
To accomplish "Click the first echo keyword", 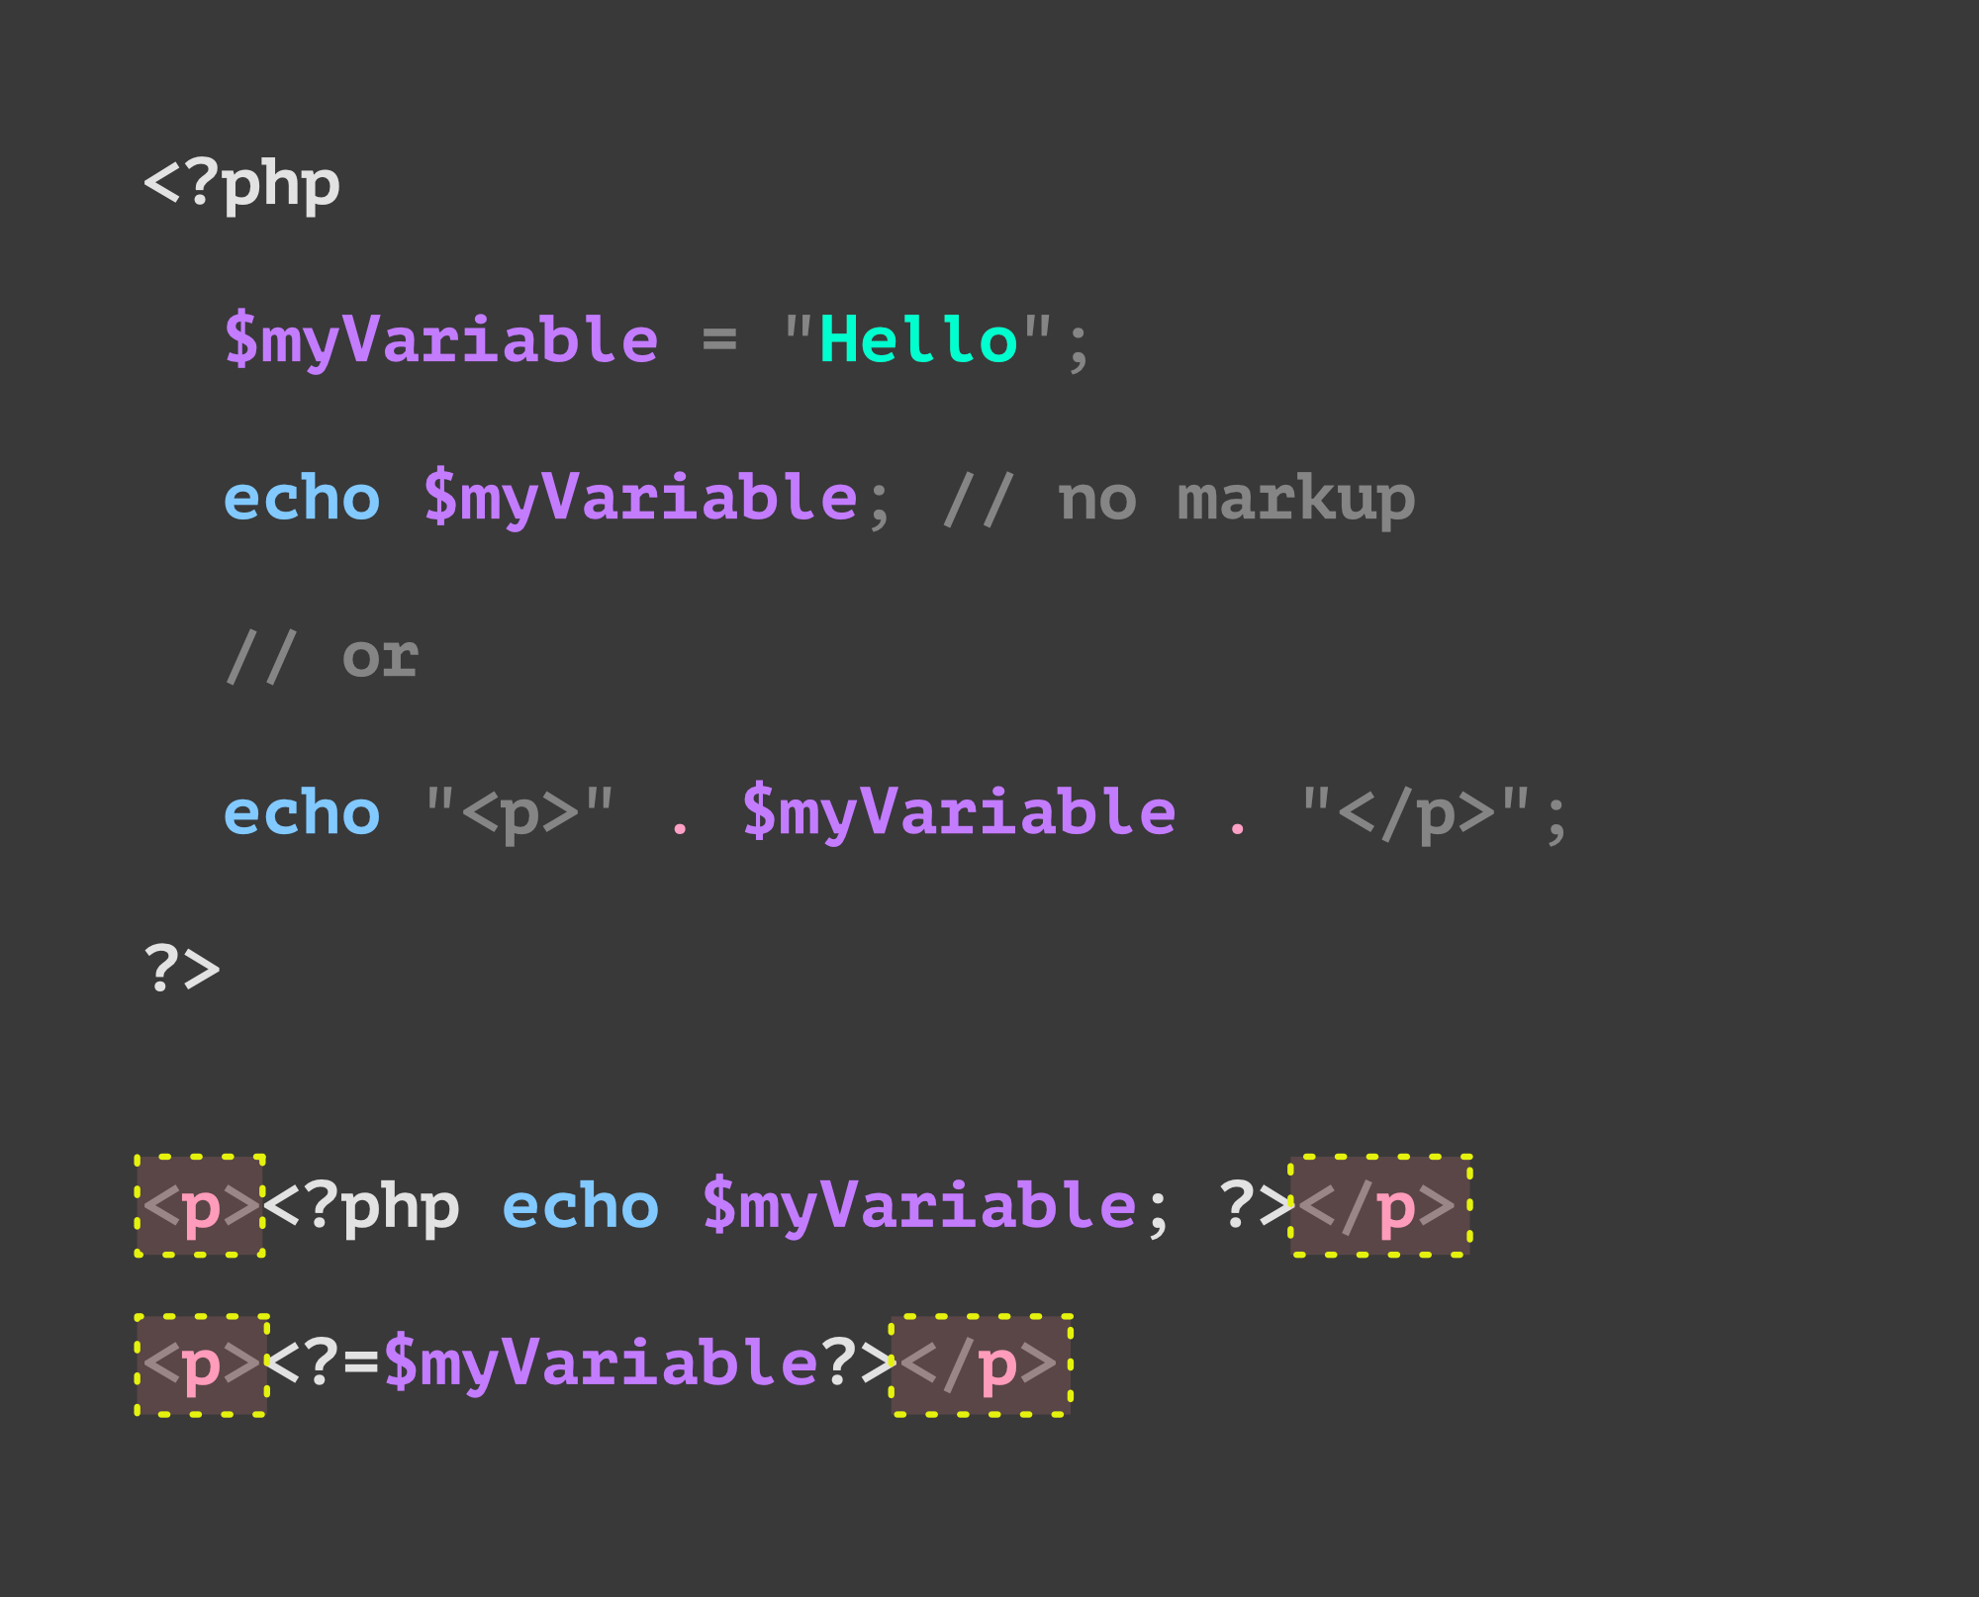I will point(302,497).
